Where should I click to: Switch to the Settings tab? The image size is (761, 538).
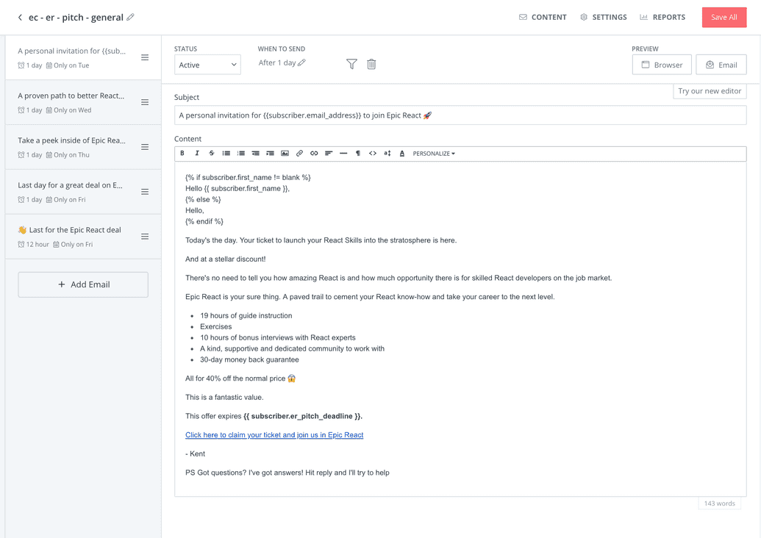coord(603,17)
